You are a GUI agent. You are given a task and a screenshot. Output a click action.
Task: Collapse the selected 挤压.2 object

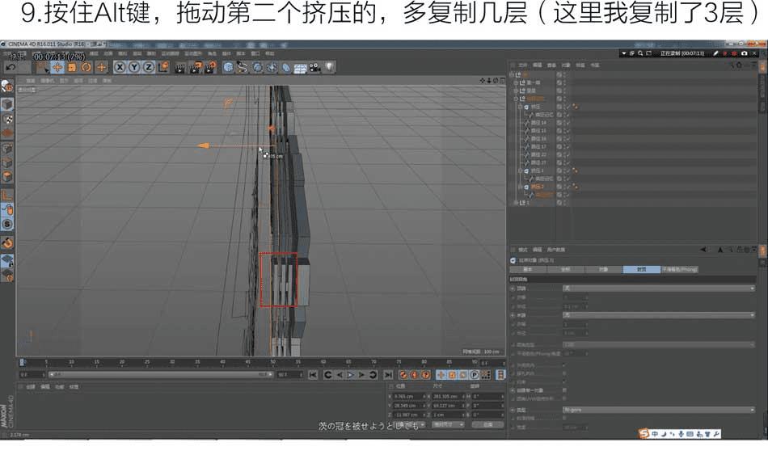pos(521,187)
